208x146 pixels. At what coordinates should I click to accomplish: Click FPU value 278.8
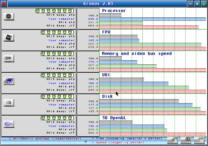coord(93,47)
